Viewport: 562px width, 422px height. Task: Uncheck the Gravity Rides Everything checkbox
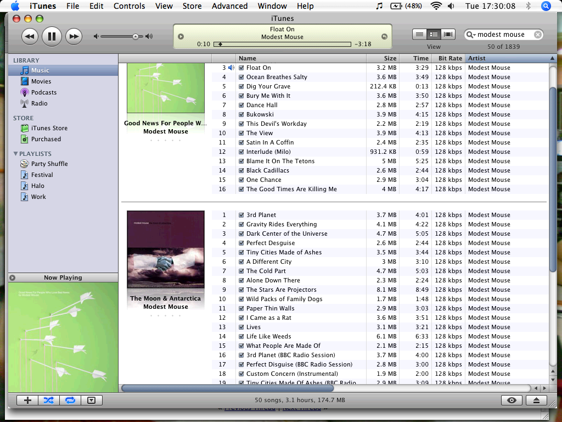[x=241, y=224]
